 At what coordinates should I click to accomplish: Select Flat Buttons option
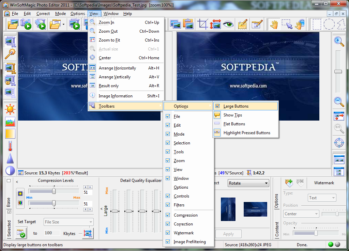pyautogui.click(x=245, y=124)
